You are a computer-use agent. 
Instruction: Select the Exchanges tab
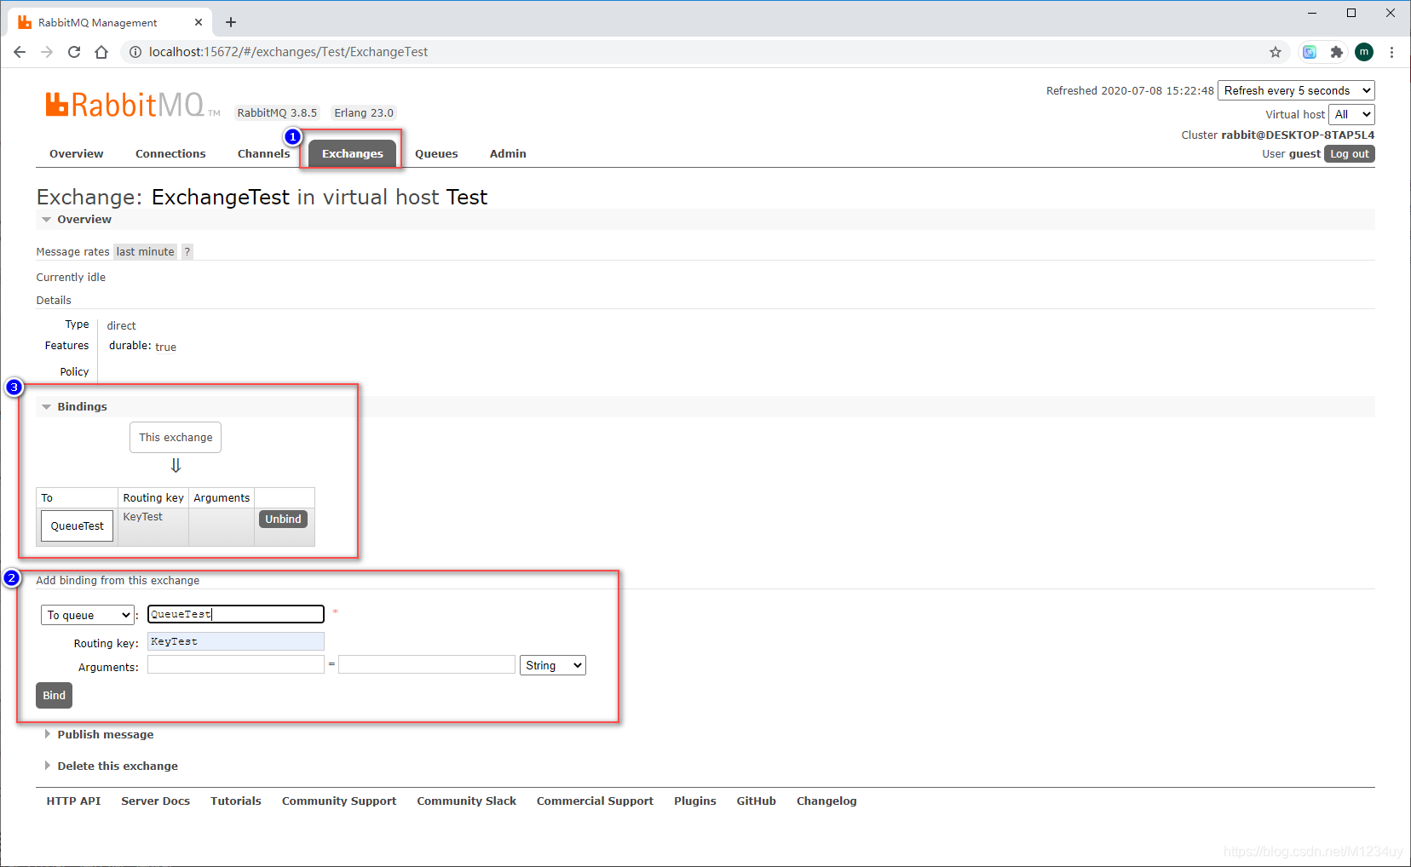352,154
